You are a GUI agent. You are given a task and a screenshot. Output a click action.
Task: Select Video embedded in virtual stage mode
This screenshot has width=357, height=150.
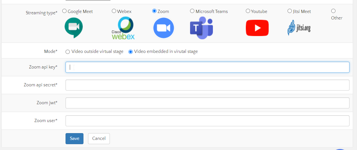(x=131, y=52)
